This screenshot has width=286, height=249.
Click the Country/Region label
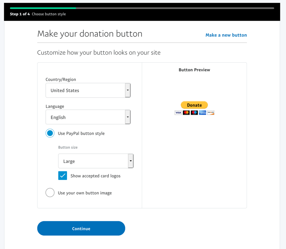pos(61,79)
